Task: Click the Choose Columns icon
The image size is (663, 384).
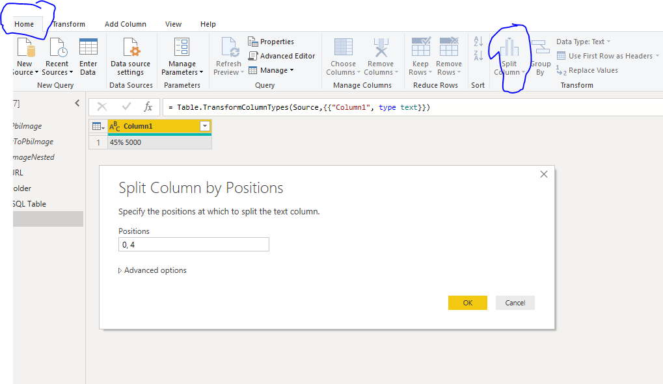Action: (344, 47)
